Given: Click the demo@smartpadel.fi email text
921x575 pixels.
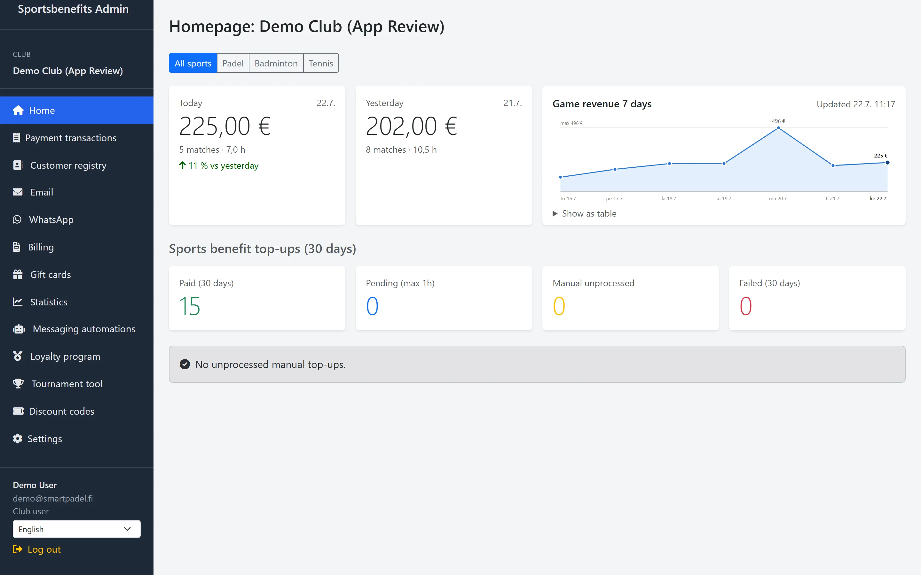Looking at the screenshot, I should point(53,498).
